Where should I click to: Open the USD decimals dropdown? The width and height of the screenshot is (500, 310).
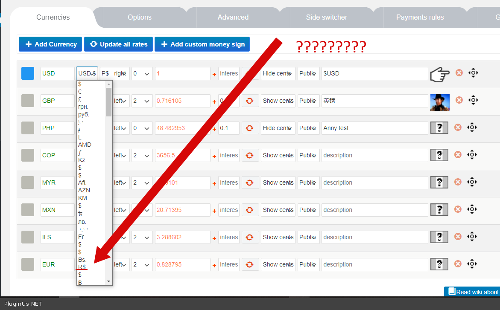(142, 74)
